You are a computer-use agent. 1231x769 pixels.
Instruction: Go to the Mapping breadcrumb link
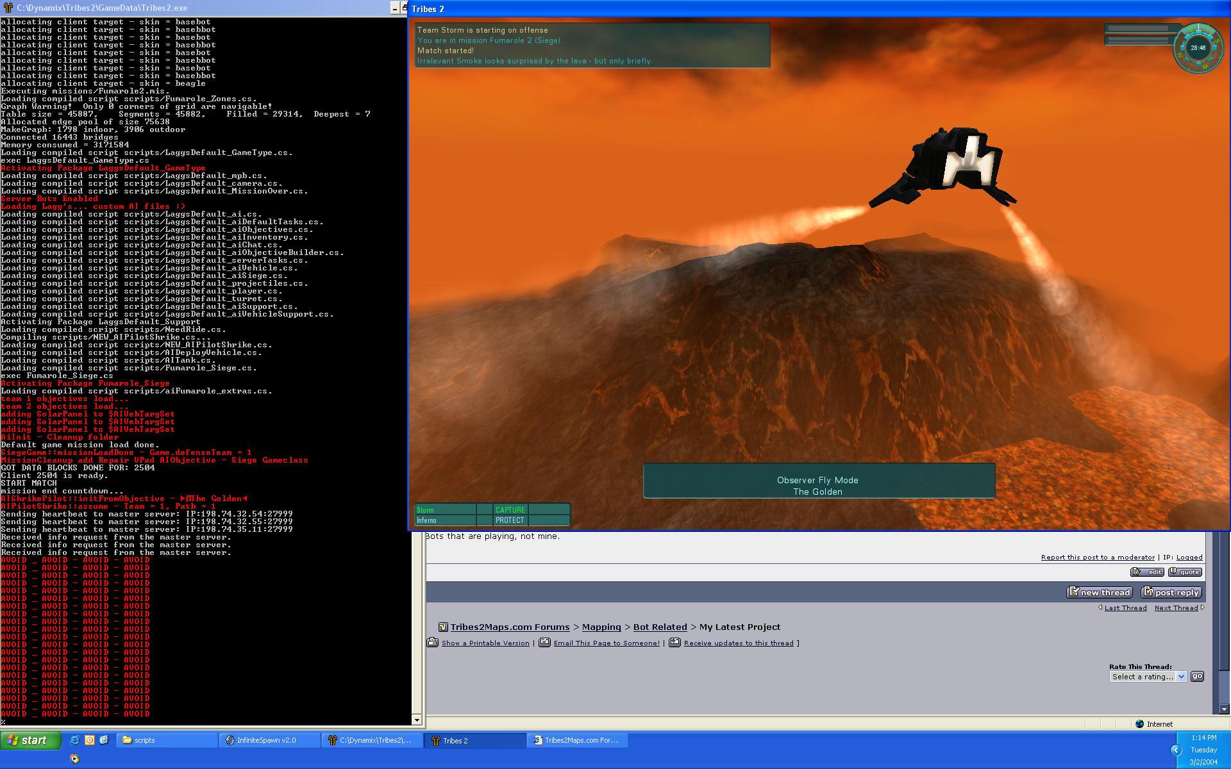click(601, 627)
